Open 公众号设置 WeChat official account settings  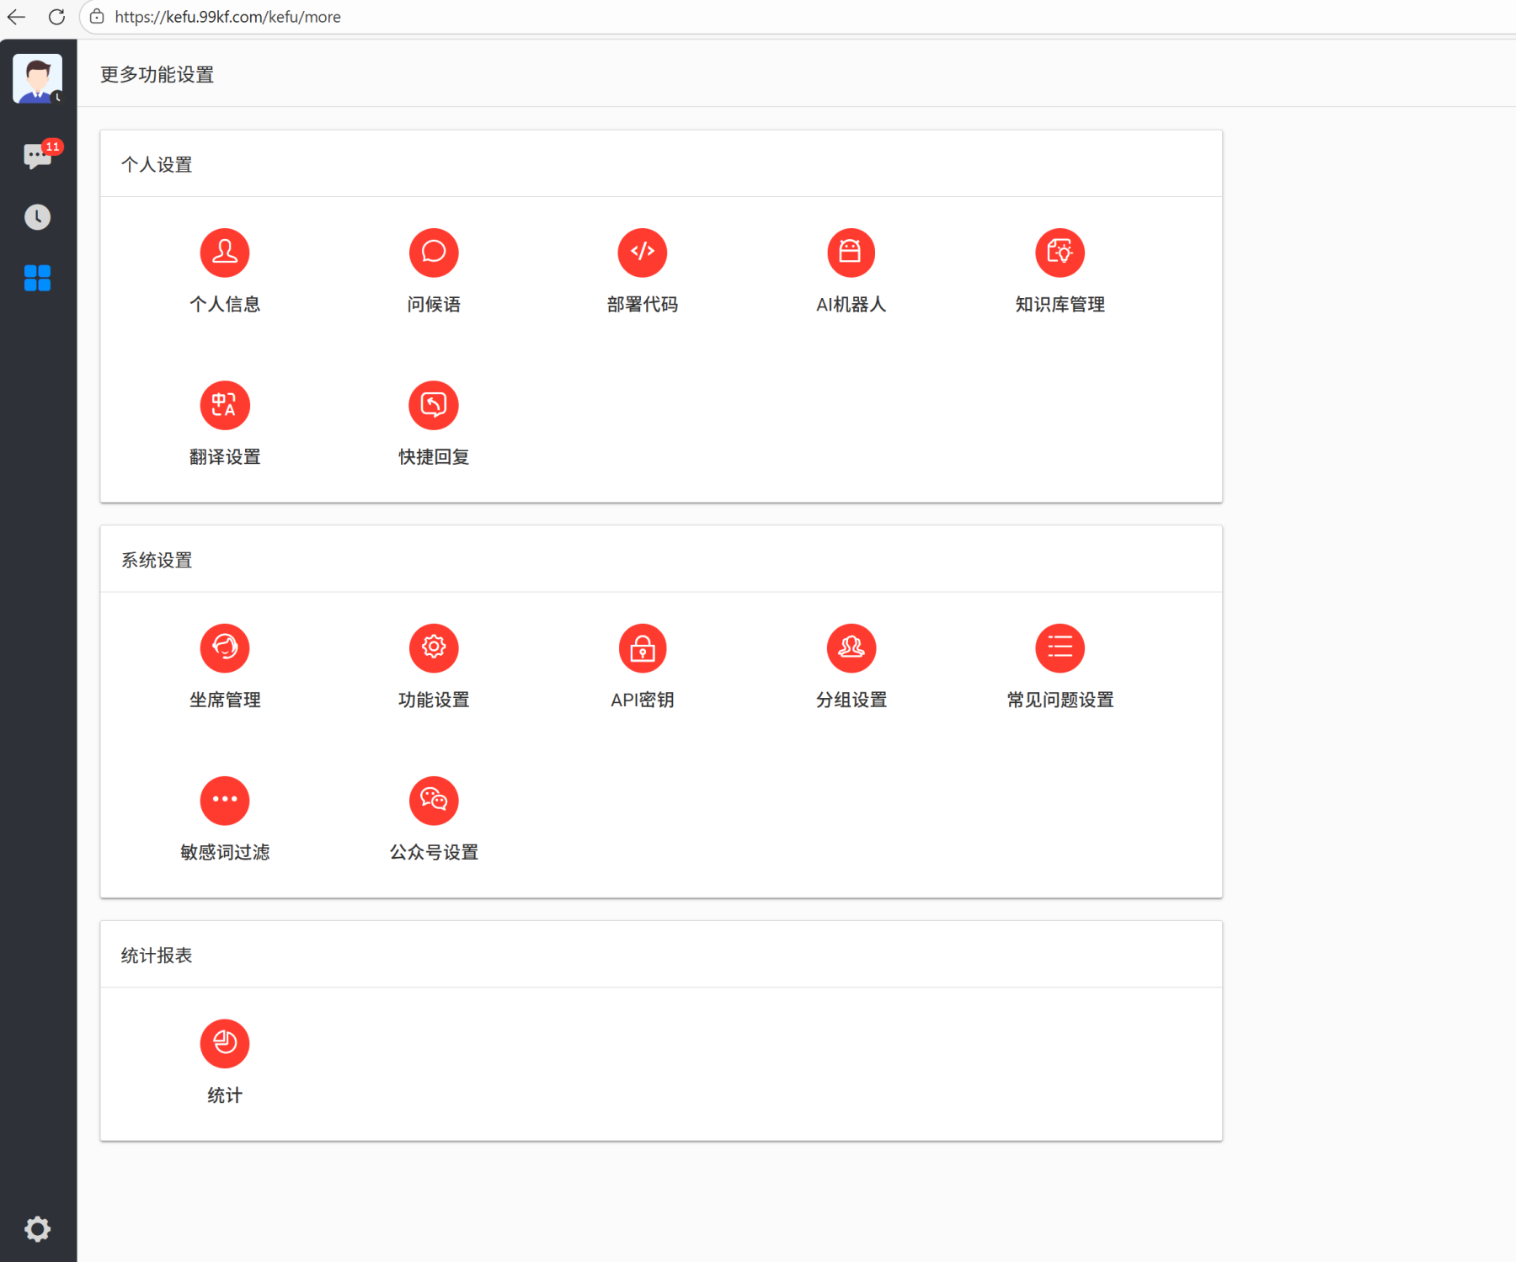tap(433, 801)
